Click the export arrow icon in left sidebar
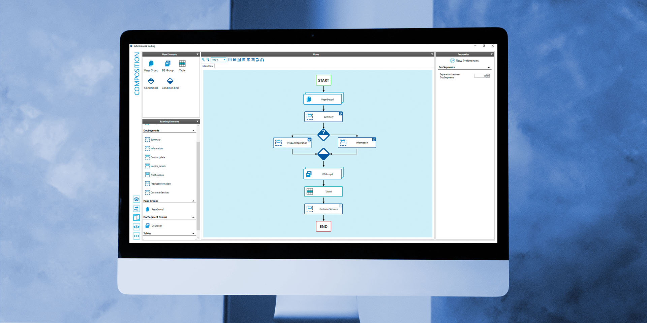Screen dimensions: 647x323 [136, 208]
